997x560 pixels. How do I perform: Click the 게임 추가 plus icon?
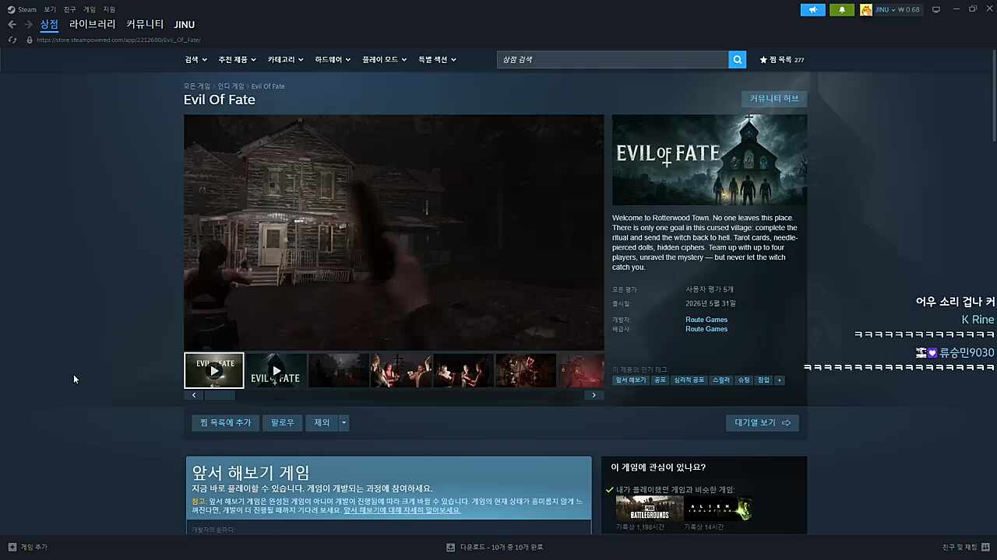coord(12,547)
